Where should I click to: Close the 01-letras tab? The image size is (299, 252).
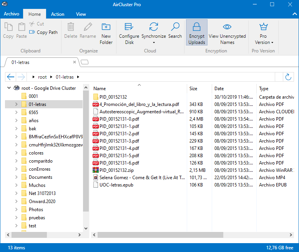(x=75, y=62)
